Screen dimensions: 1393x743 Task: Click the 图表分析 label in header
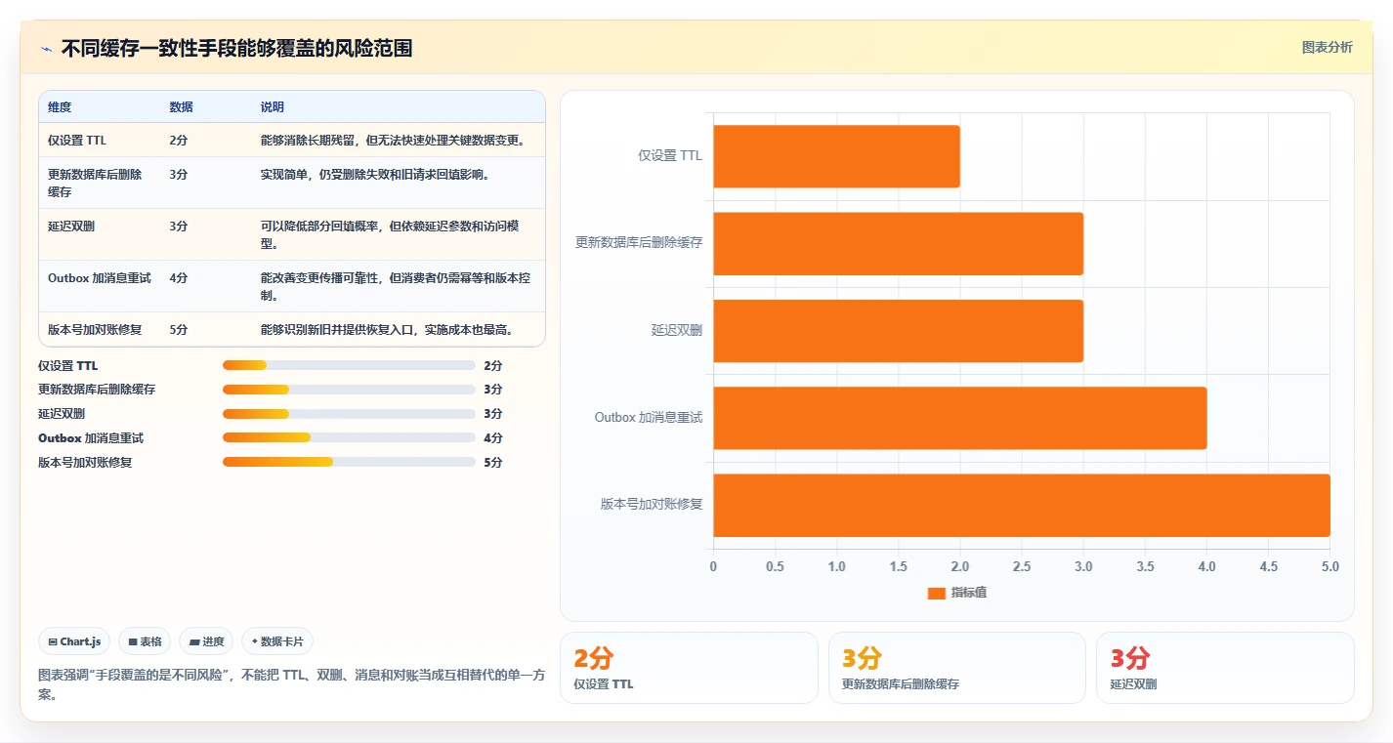(x=1327, y=47)
